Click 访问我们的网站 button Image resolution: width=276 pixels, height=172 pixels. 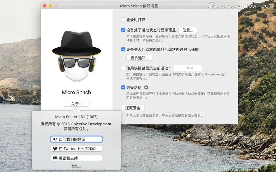[76, 139]
